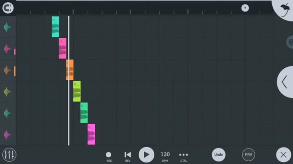Start recording with the REC button
Image resolution: width=293 pixels, height=164 pixels.
coord(109,156)
